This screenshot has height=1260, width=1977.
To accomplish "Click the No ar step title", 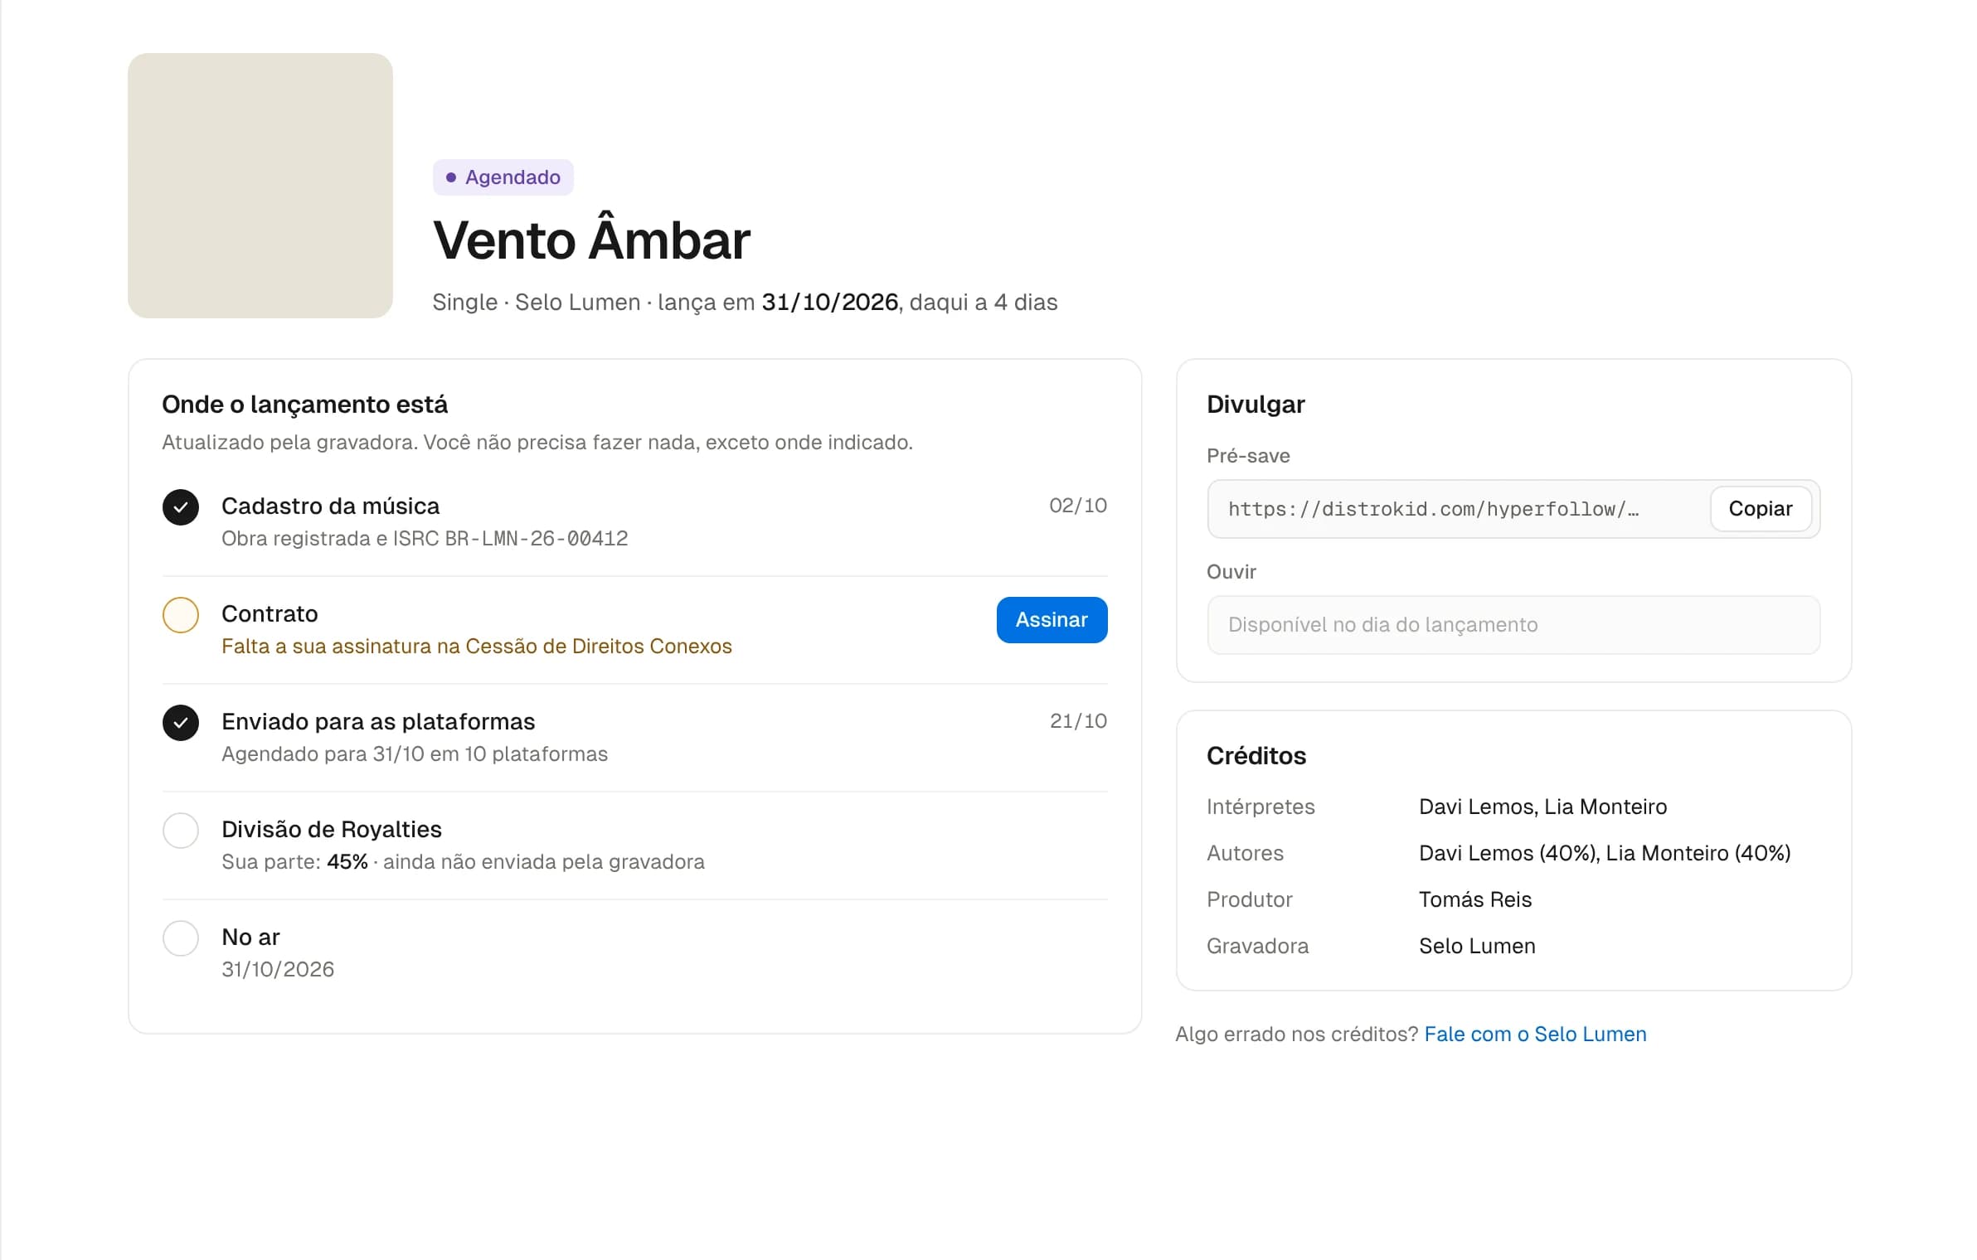I will pos(250,937).
